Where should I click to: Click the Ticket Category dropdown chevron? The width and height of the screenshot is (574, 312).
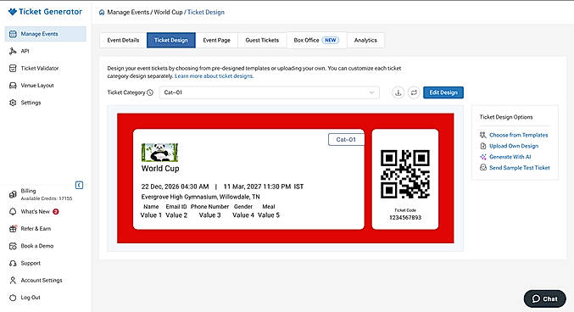click(x=371, y=92)
